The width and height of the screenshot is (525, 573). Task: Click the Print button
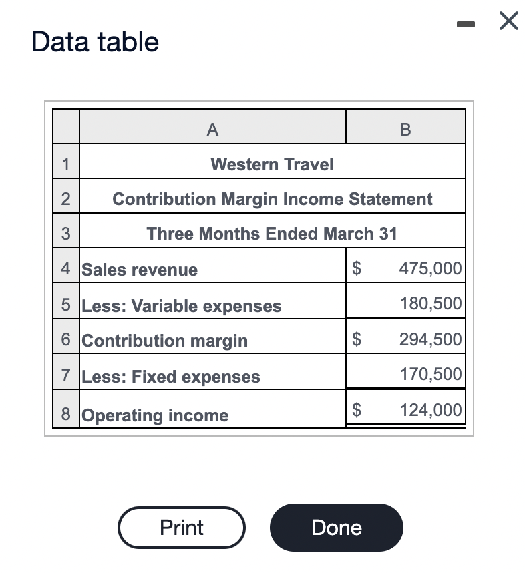click(181, 528)
